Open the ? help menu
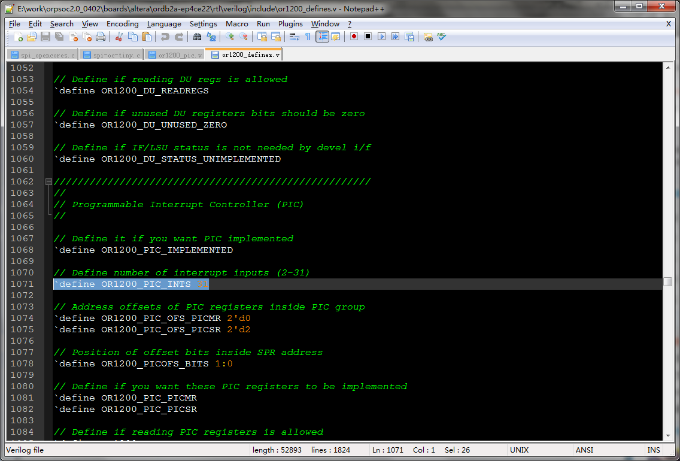This screenshot has height=461, width=680. pyautogui.click(x=350, y=24)
